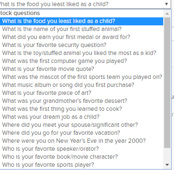
Task: Choose 'meet your spouse/significant other' question
Action: (x=81, y=125)
